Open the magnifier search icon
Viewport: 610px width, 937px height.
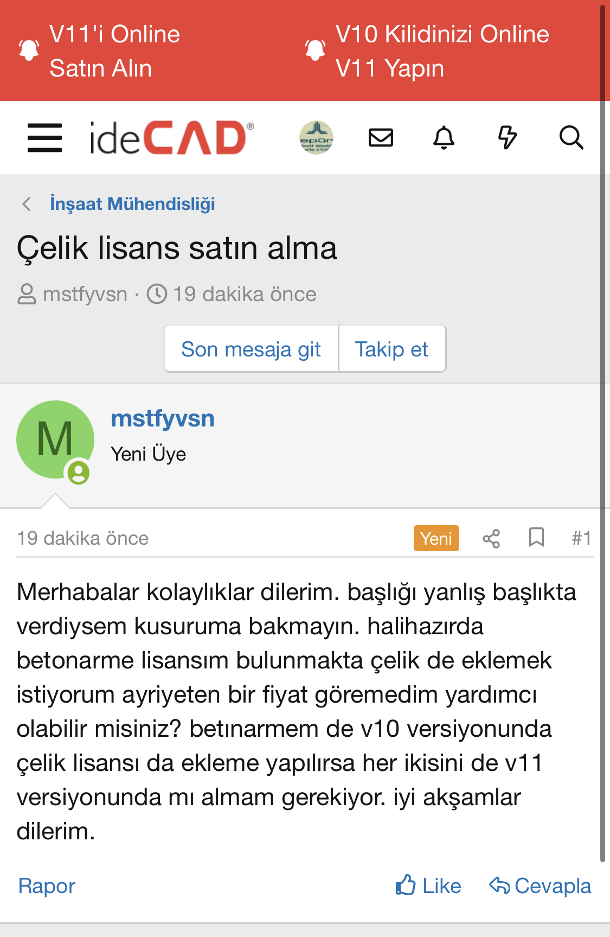(x=571, y=138)
